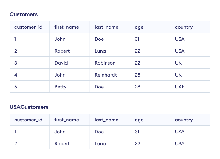Select first_name header in USACustomers table
This screenshot has width=220, height=159.
[67, 120]
